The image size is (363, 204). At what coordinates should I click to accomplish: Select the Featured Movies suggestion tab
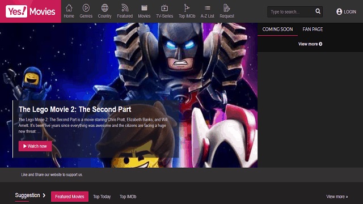tap(70, 197)
